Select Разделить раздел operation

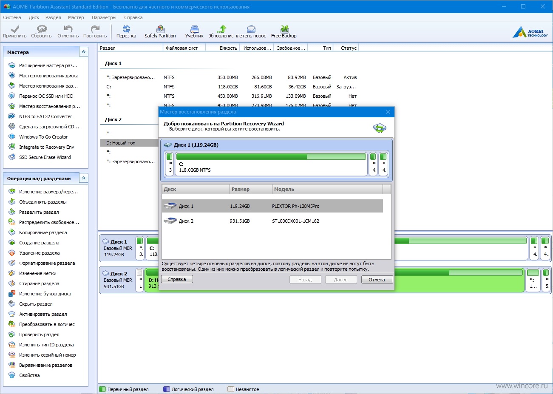pos(34,212)
